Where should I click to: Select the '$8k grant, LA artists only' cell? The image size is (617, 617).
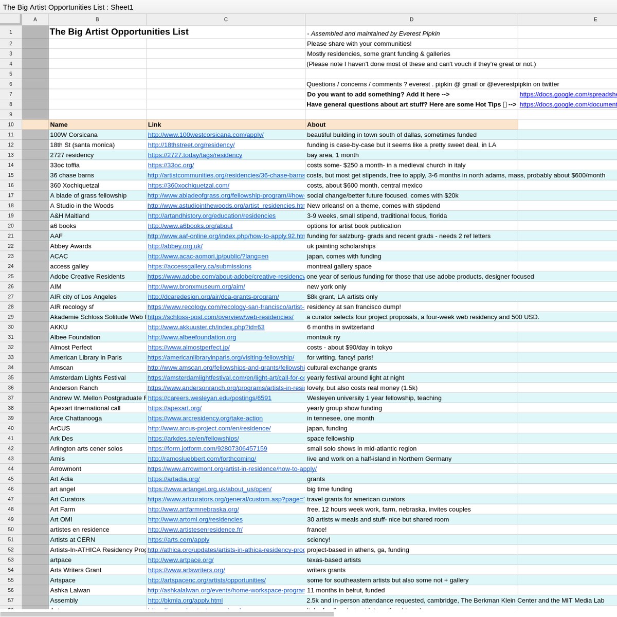(411, 297)
